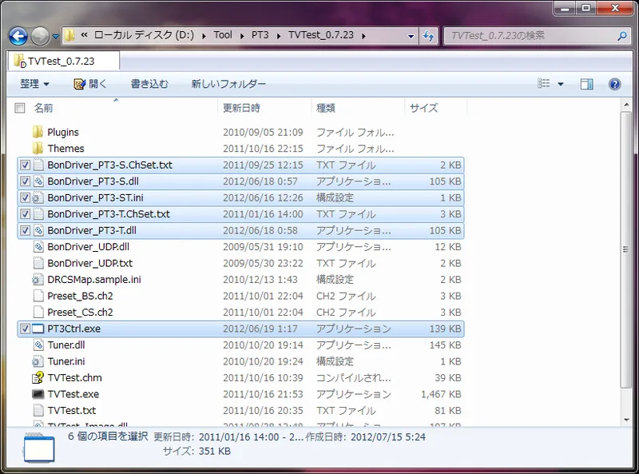The image size is (639, 474).
Task: Select the Themes folder icon
Action: point(38,148)
